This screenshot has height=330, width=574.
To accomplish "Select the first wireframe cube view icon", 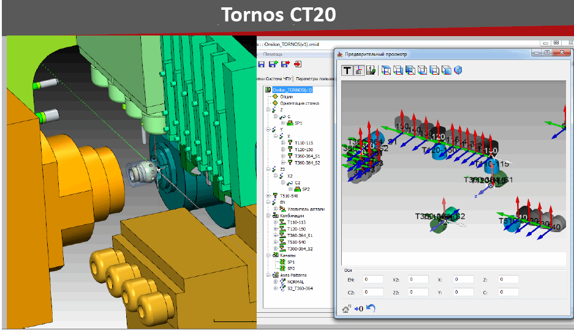I will tap(386, 70).
